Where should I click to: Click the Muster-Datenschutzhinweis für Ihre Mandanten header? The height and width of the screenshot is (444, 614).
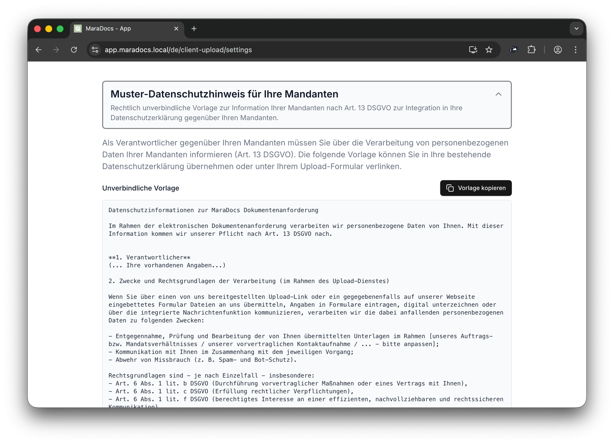[224, 94]
